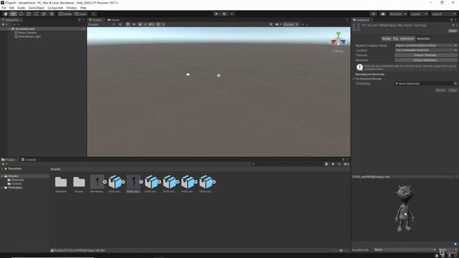
Task: Open the custom editor tools icon
Action: point(52,14)
